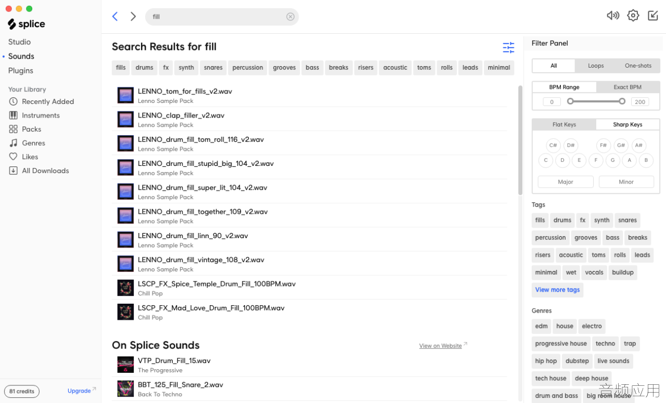Click the maximum BPM value field
The height and width of the screenshot is (403, 666).
[x=640, y=102]
